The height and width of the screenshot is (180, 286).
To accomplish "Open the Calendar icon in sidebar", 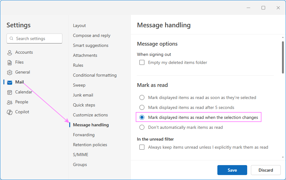I will coord(10,92).
